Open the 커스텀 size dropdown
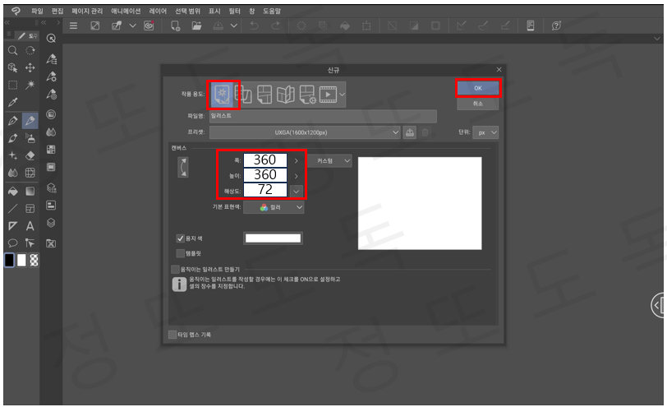 tap(329, 160)
